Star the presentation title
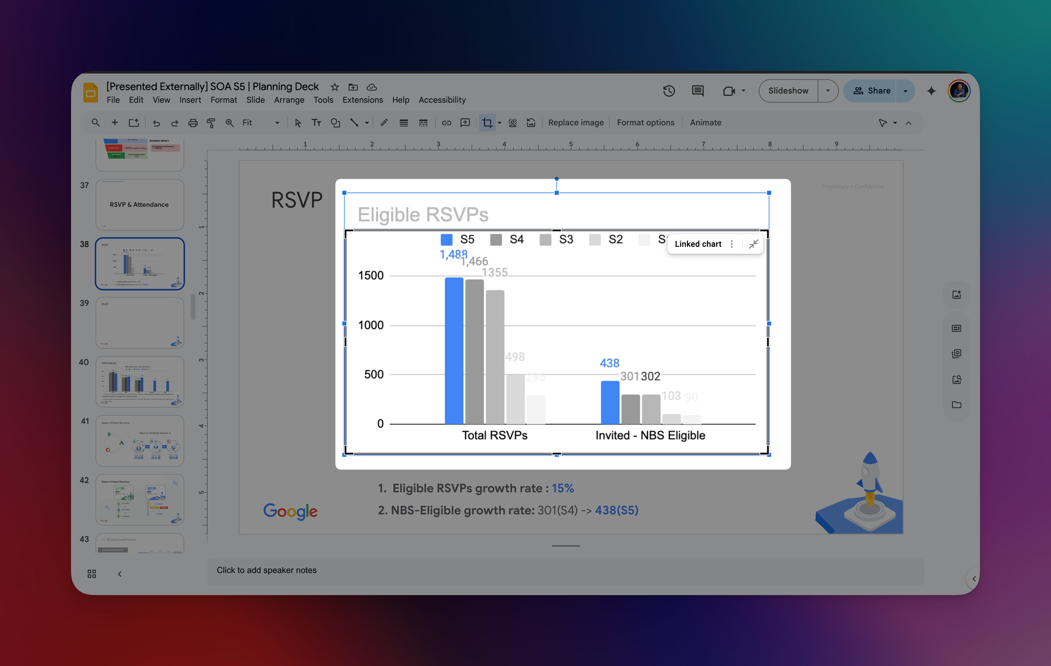 (335, 87)
